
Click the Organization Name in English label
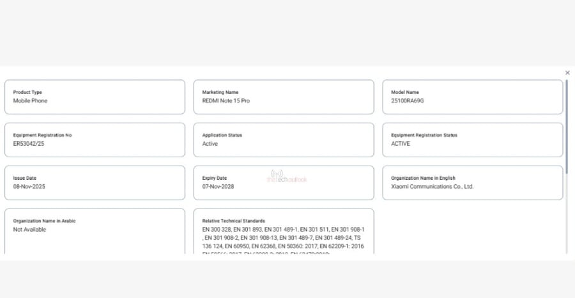(x=423, y=178)
